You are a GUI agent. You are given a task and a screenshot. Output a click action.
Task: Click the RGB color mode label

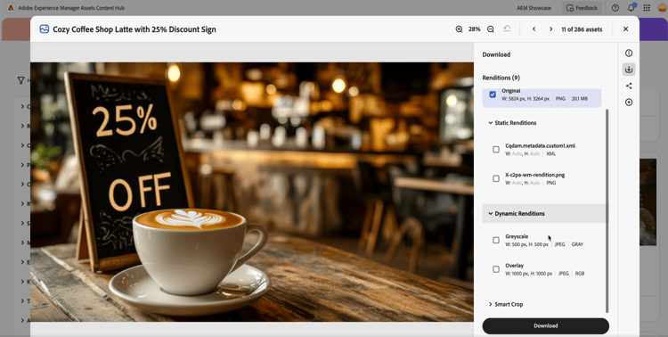pyautogui.click(x=580, y=274)
